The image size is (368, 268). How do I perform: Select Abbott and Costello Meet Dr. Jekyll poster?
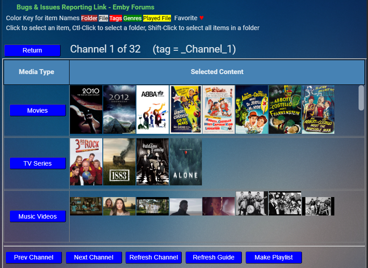[252, 110]
